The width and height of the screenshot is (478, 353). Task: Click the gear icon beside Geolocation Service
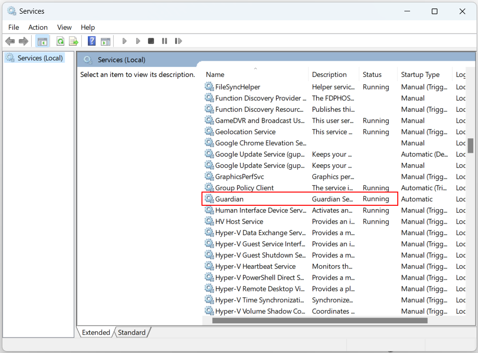(209, 131)
